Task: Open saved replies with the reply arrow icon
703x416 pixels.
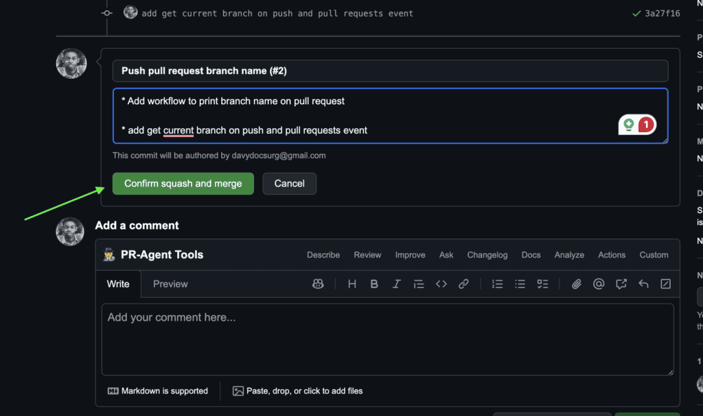Action: click(643, 284)
